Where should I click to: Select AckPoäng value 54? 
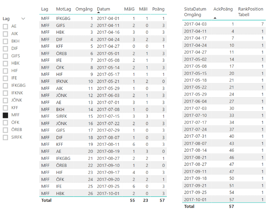coord(232,193)
